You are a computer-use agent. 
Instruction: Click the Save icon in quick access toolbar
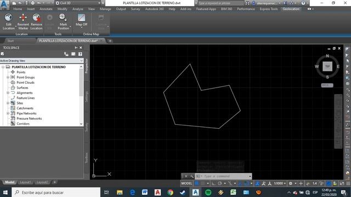(x=26, y=3)
